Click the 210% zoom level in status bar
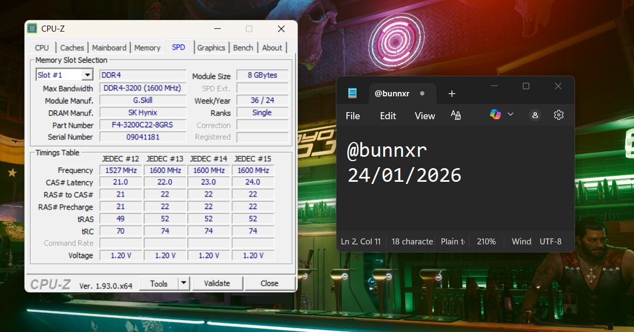Screen dimensions: 634x332 [x=486, y=241]
